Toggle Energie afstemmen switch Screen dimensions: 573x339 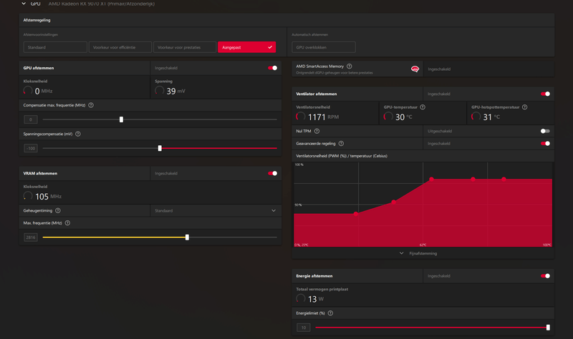pos(545,276)
